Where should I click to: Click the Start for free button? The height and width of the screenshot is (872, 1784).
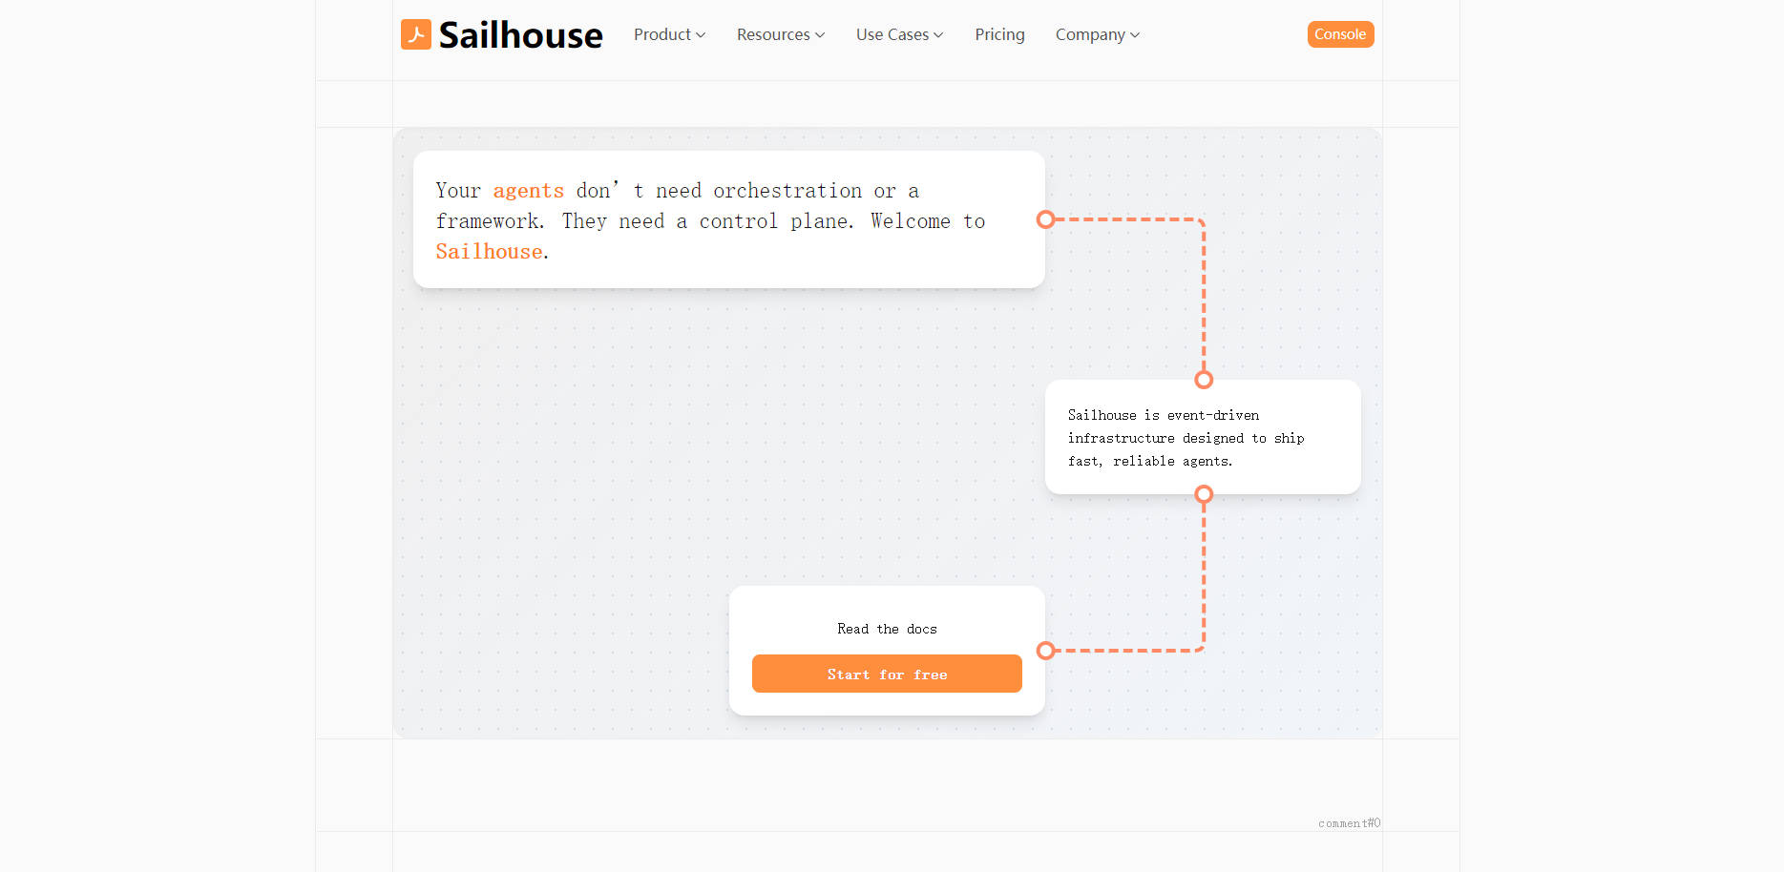886,674
